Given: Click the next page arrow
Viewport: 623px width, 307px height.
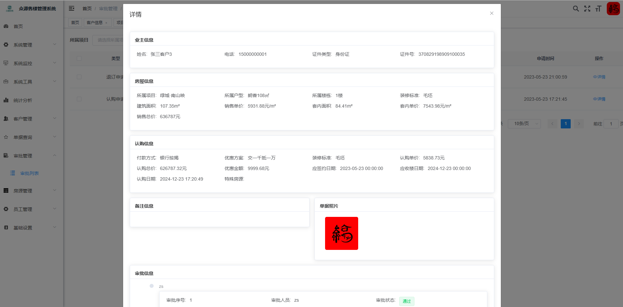Looking at the screenshot, I should click(x=579, y=124).
